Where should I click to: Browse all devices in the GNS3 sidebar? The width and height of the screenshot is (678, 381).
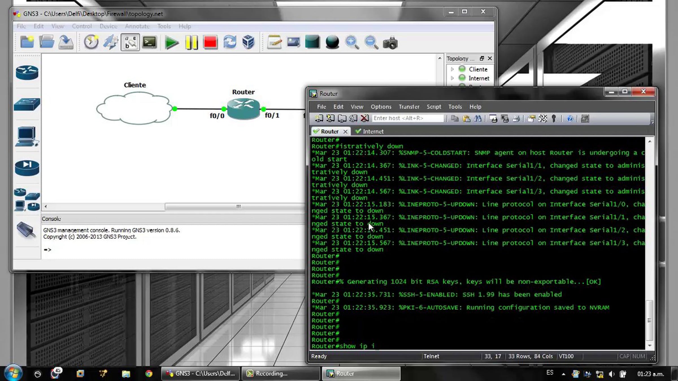[27, 200]
